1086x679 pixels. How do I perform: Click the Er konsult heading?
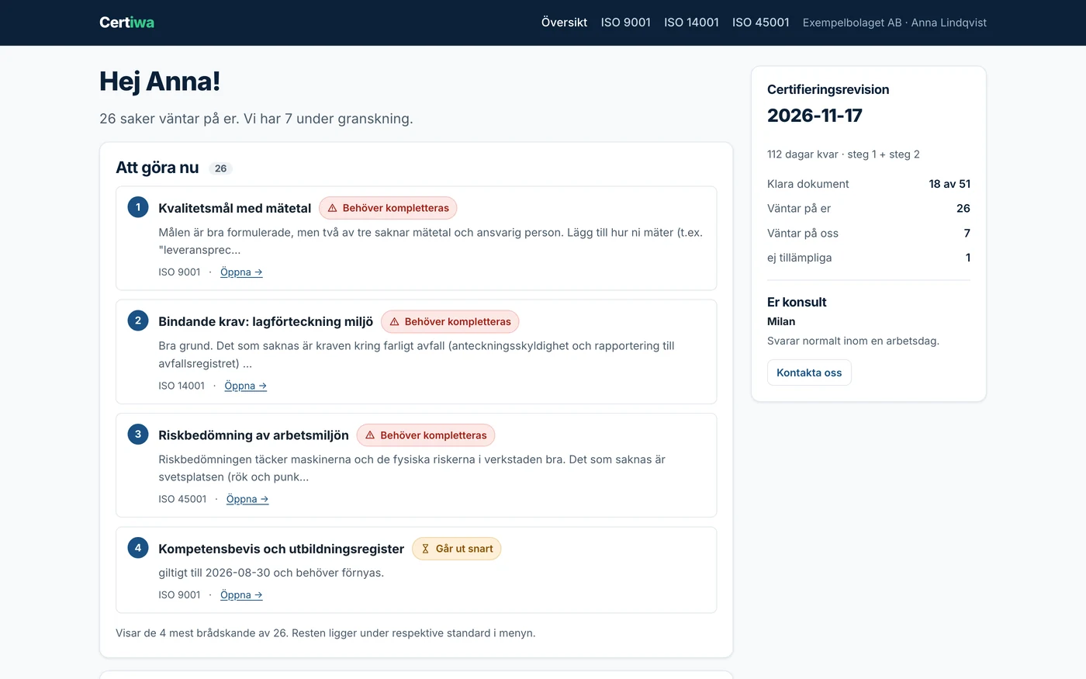(797, 302)
